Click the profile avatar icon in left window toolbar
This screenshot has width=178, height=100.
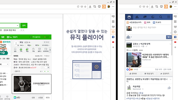click(109, 6)
